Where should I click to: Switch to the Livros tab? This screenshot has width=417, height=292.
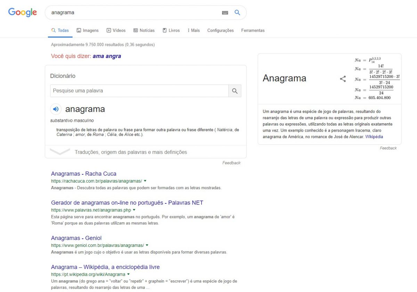(171, 31)
